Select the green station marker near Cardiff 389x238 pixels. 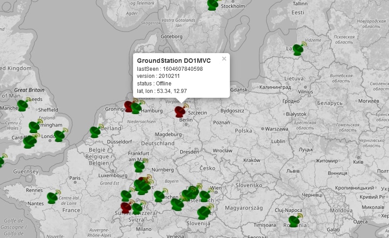[30, 142]
